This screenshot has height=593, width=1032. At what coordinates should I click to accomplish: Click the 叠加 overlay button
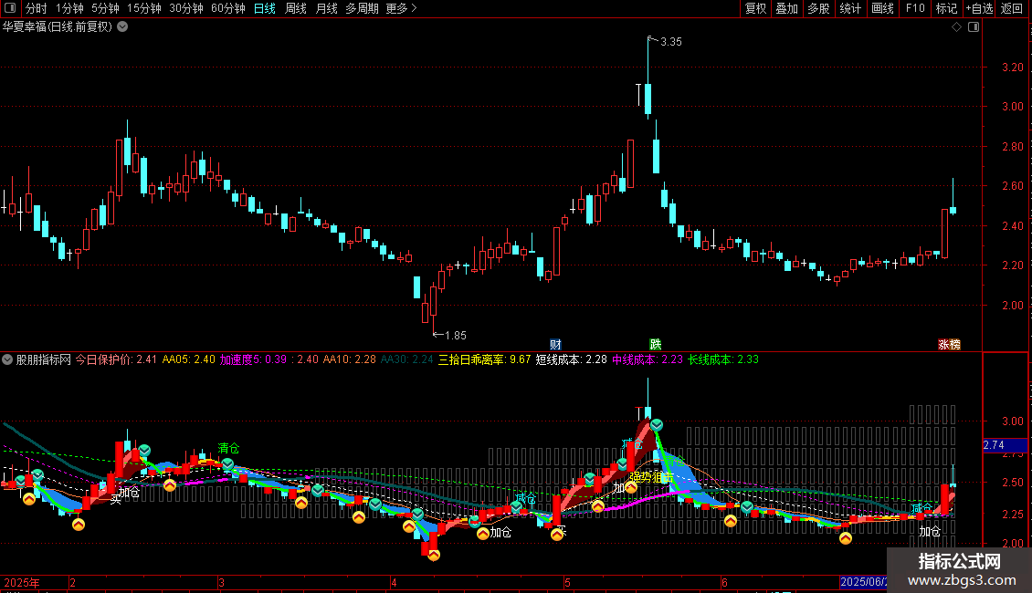[x=786, y=8]
